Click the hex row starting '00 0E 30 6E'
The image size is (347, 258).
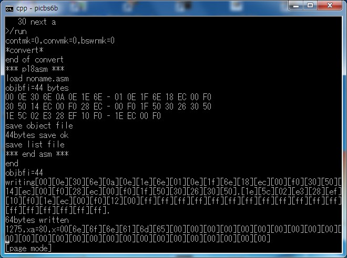coord(108,97)
